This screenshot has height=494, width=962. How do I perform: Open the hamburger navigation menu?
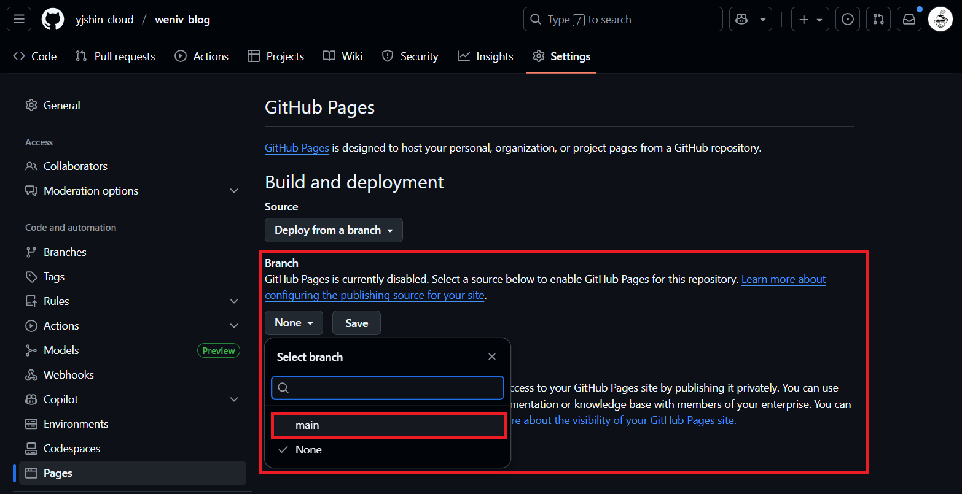tap(19, 19)
